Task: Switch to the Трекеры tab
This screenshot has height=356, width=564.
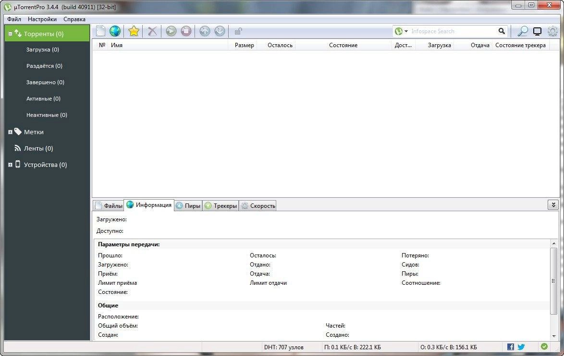Action: click(x=221, y=206)
